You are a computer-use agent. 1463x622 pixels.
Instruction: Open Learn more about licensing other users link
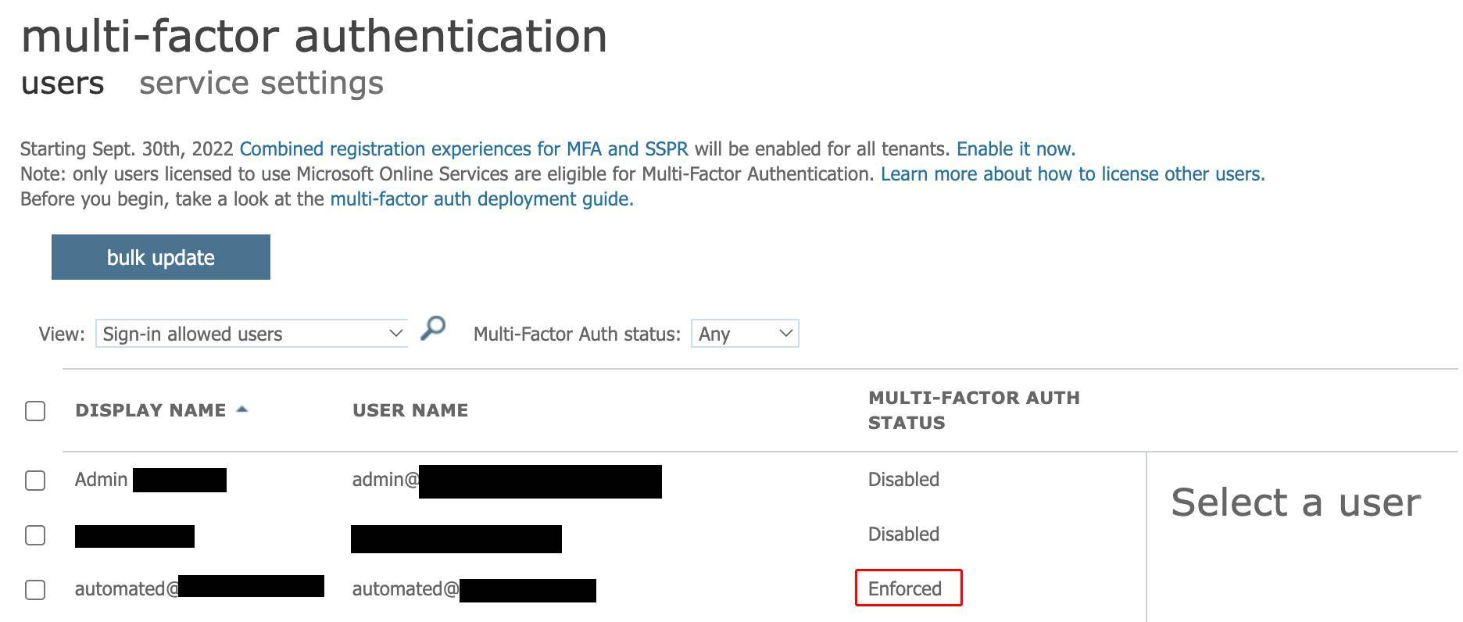1073,174
